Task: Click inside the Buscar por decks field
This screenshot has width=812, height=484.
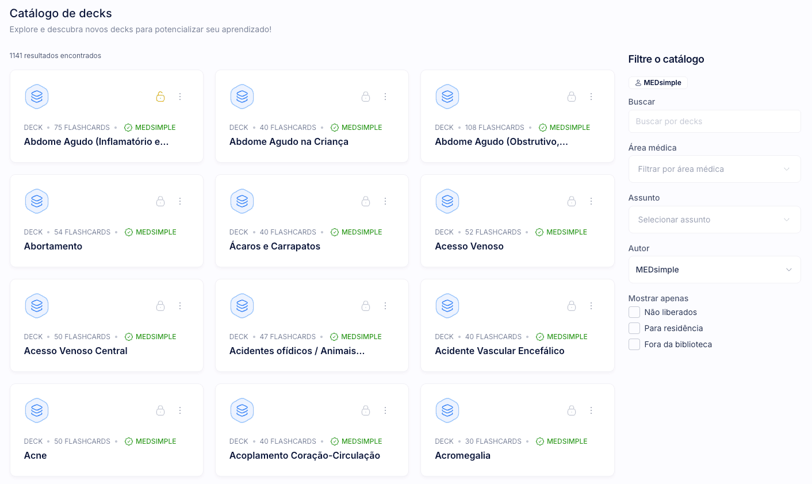Action: coord(715,121)
